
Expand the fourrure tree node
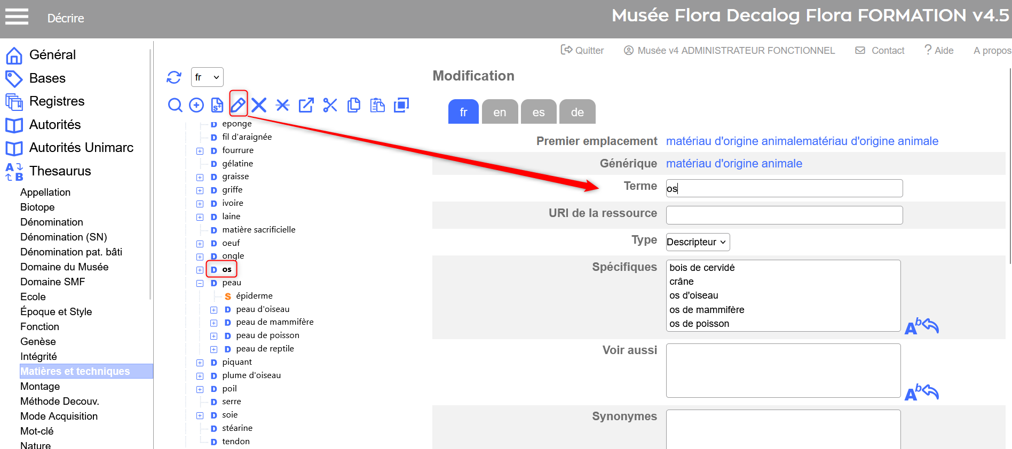[x=200, y=151]
